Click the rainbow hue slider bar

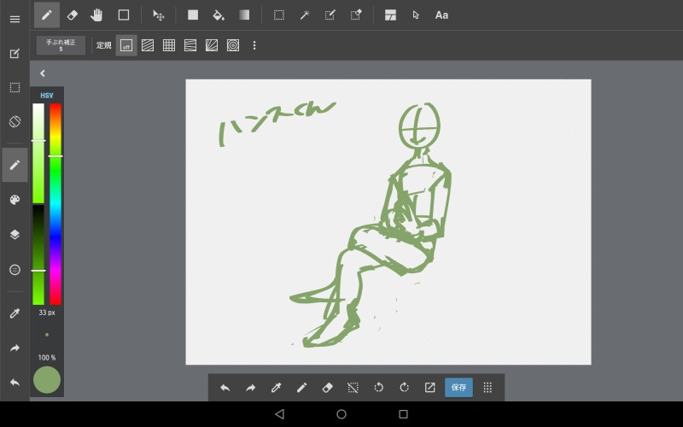pyautogui.click(x=55, y=203)
